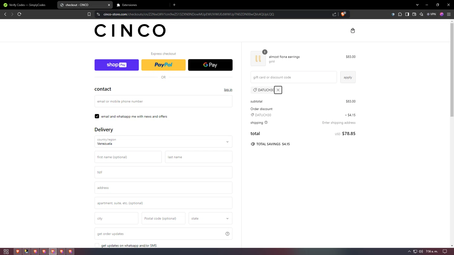454x255 pixels.
Task: Click the Enter shipping address text
Action: click(x=339, y=123)
